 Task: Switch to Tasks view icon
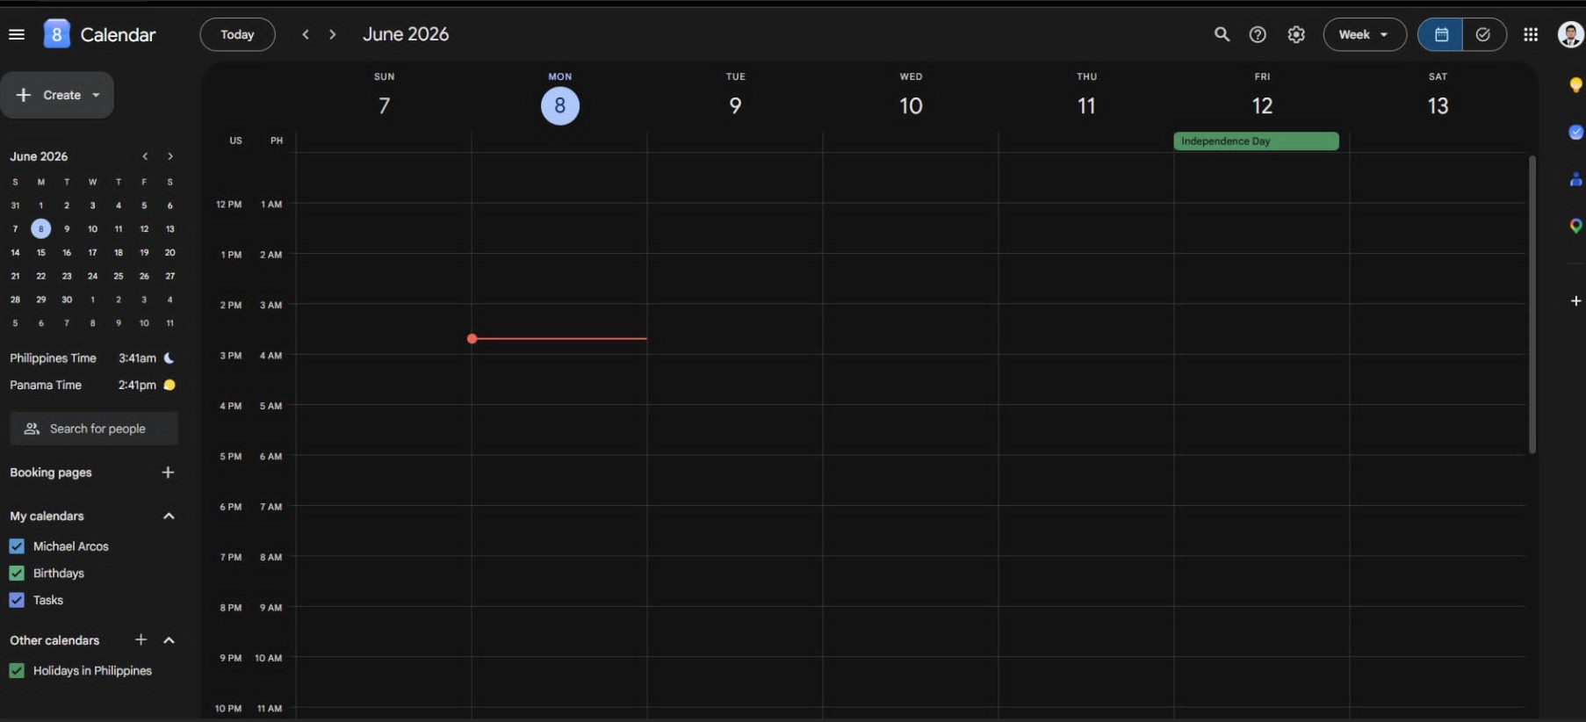tap(1483, 34)
